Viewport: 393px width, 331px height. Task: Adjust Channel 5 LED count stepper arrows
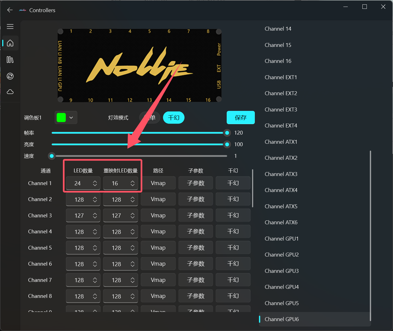[95, 248]
